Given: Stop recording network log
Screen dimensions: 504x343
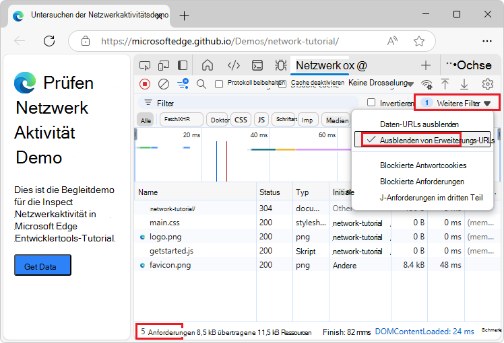Looking at the screenshot, I should 145,84.
